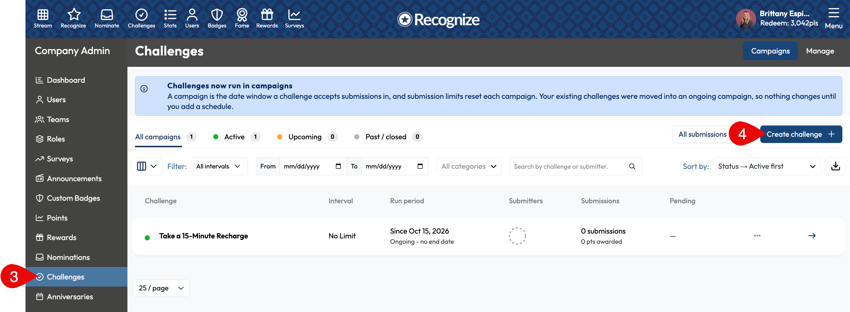The image size is (850, 312).
Task: Open the All categories dropdown
Action: [x=469, y=166]
